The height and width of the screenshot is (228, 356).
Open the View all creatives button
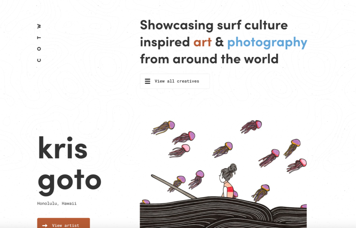pyautogui.click(x=175, y=81)
